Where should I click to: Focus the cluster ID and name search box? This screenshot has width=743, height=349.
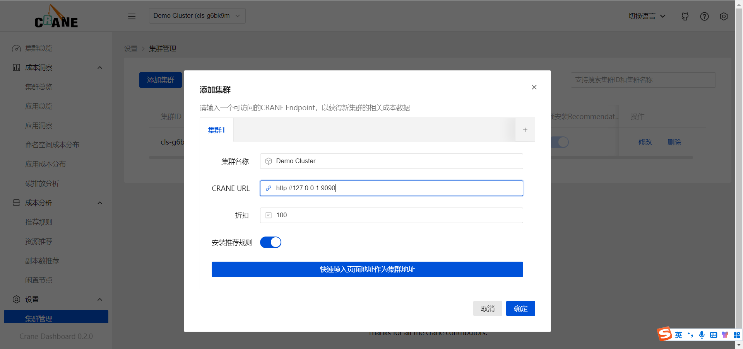643,80
